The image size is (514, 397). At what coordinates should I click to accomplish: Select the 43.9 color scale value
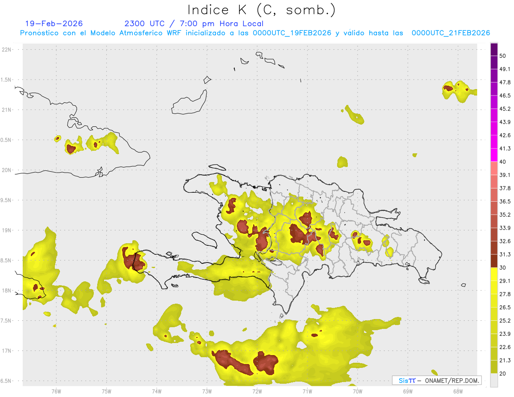505,122
